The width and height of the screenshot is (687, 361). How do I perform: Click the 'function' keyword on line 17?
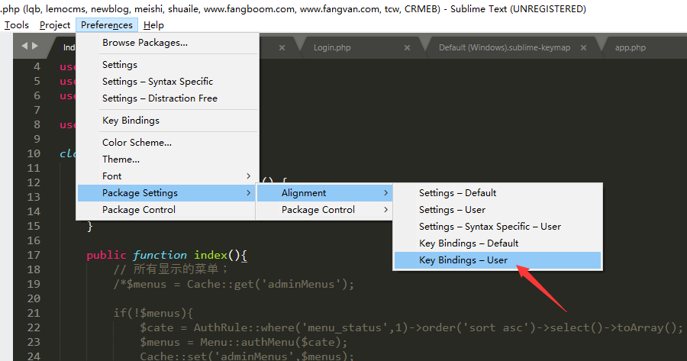click(x=160, y=255)
